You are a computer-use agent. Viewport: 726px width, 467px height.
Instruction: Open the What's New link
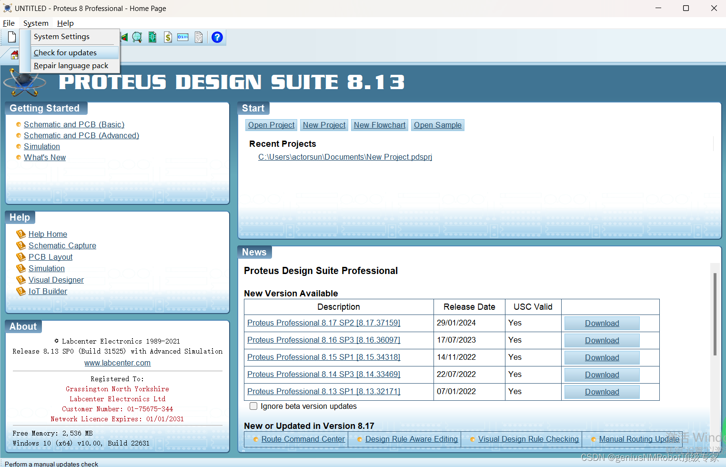[x=45, y=157]
